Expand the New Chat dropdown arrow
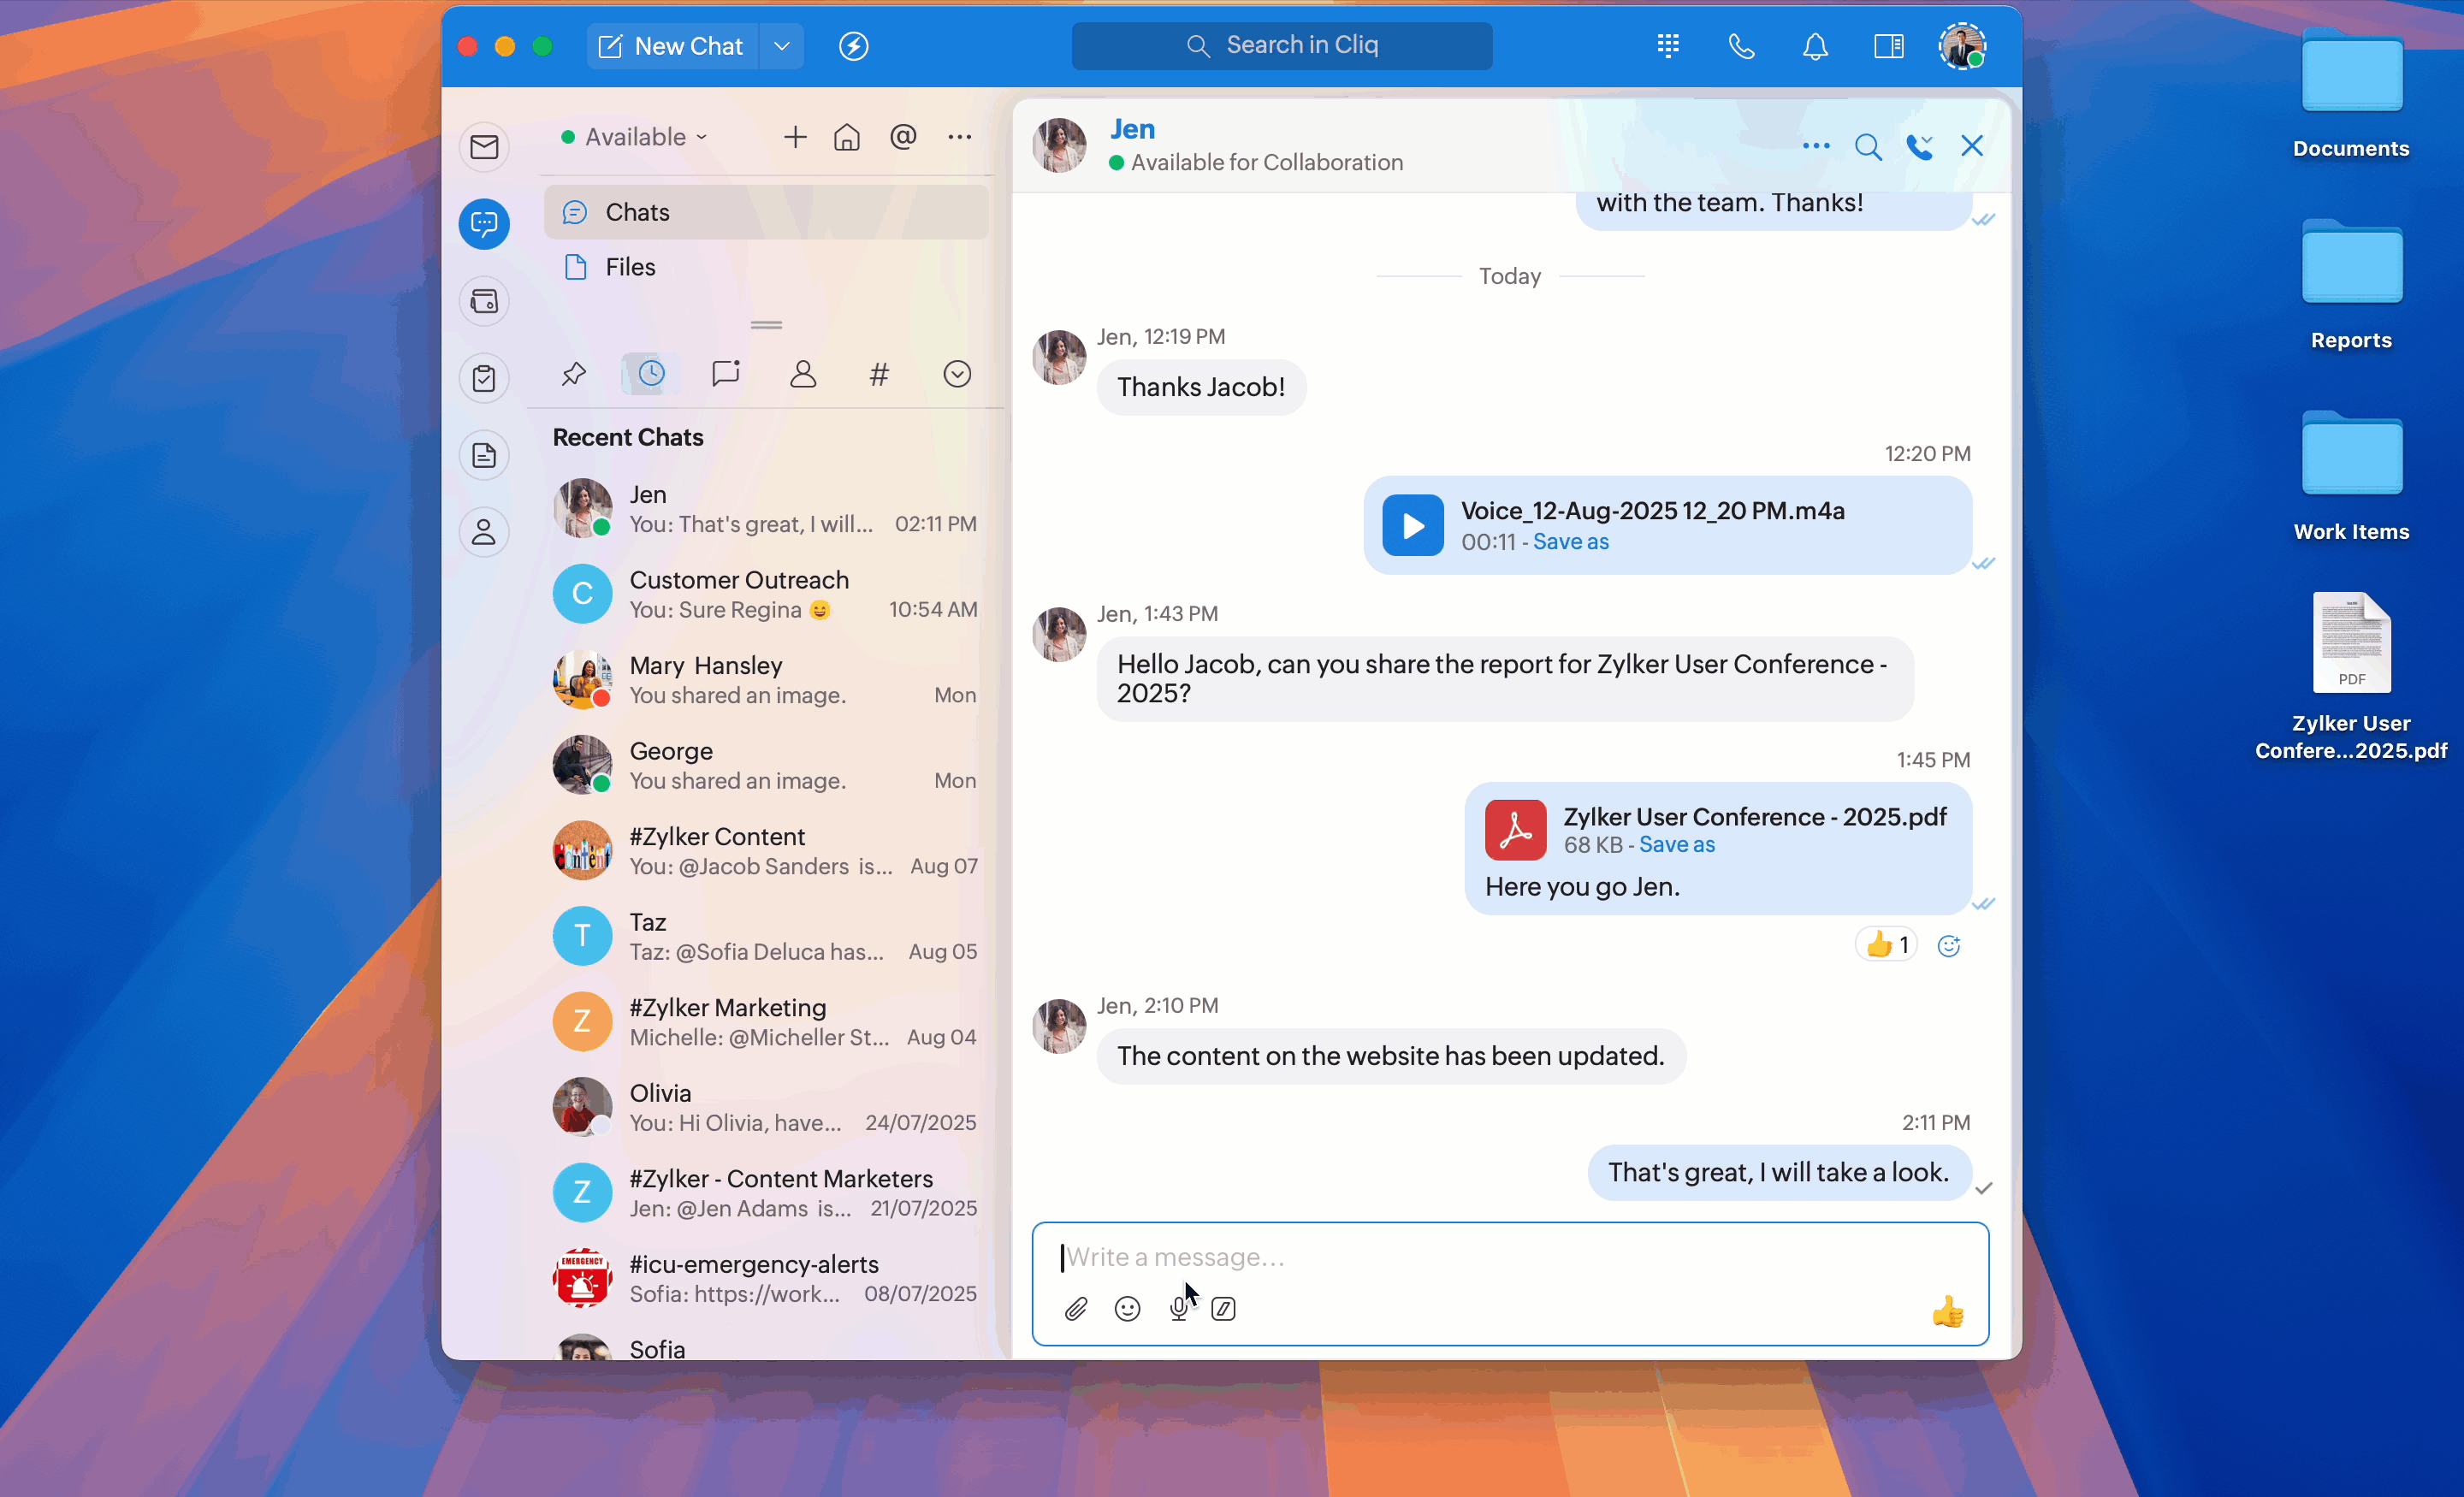Screen dimensions: 2464x1497 click(782, 46)
